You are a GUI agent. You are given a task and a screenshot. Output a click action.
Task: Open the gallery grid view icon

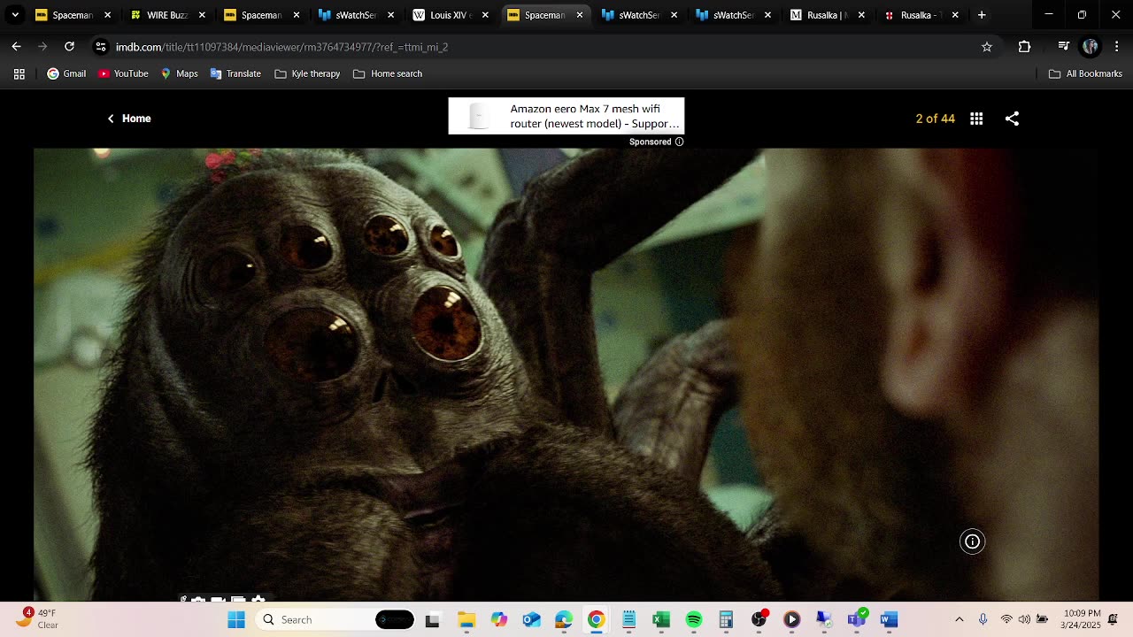pos(976,119)
